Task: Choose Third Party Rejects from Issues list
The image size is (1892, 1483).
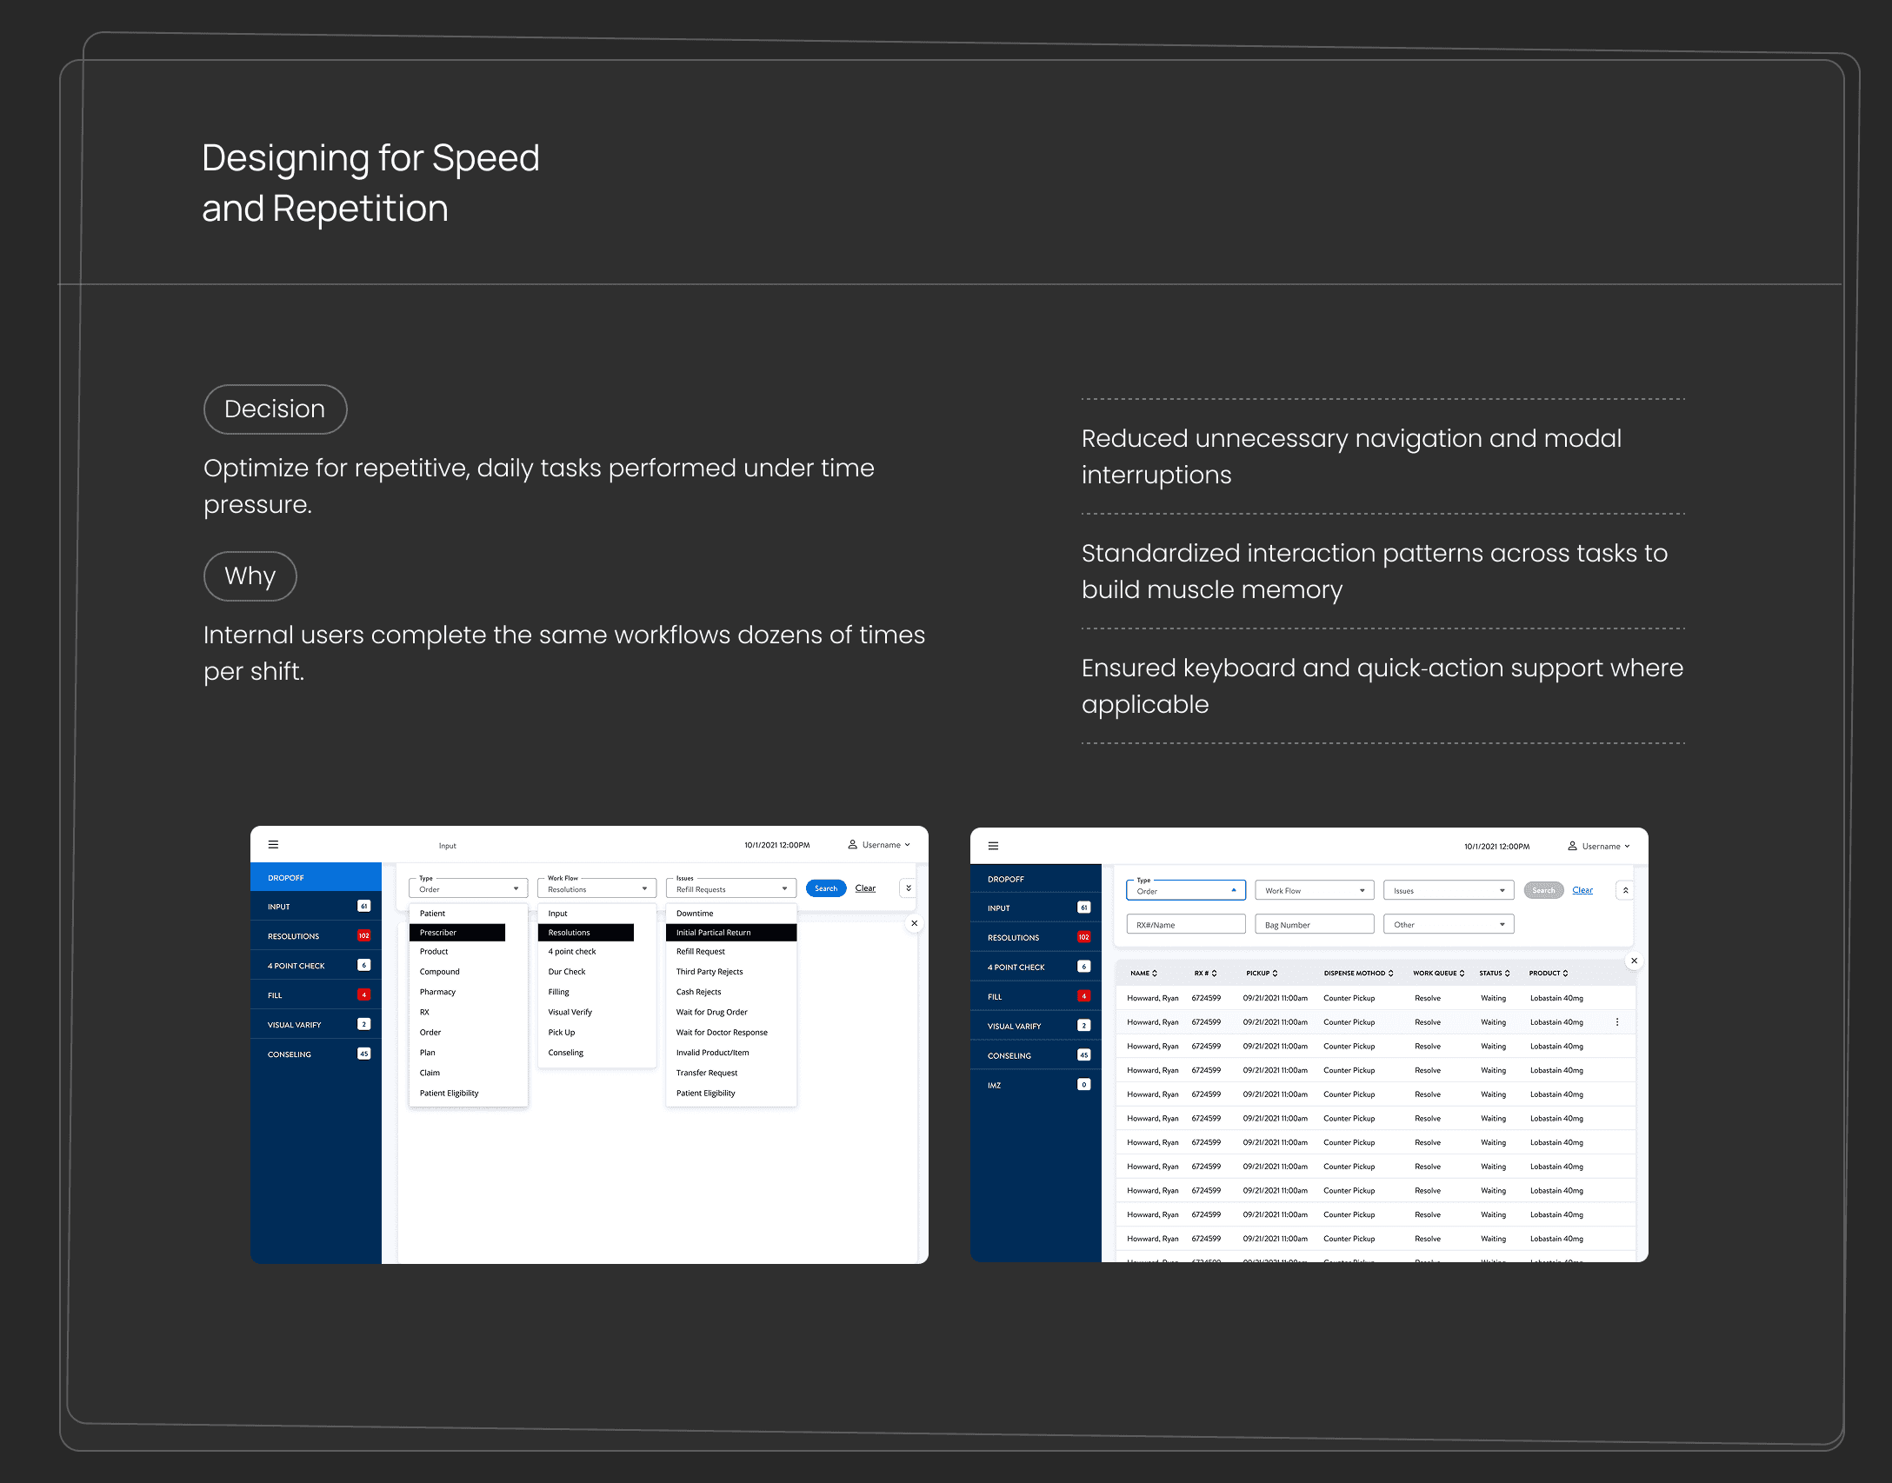Action: [709, 972]
